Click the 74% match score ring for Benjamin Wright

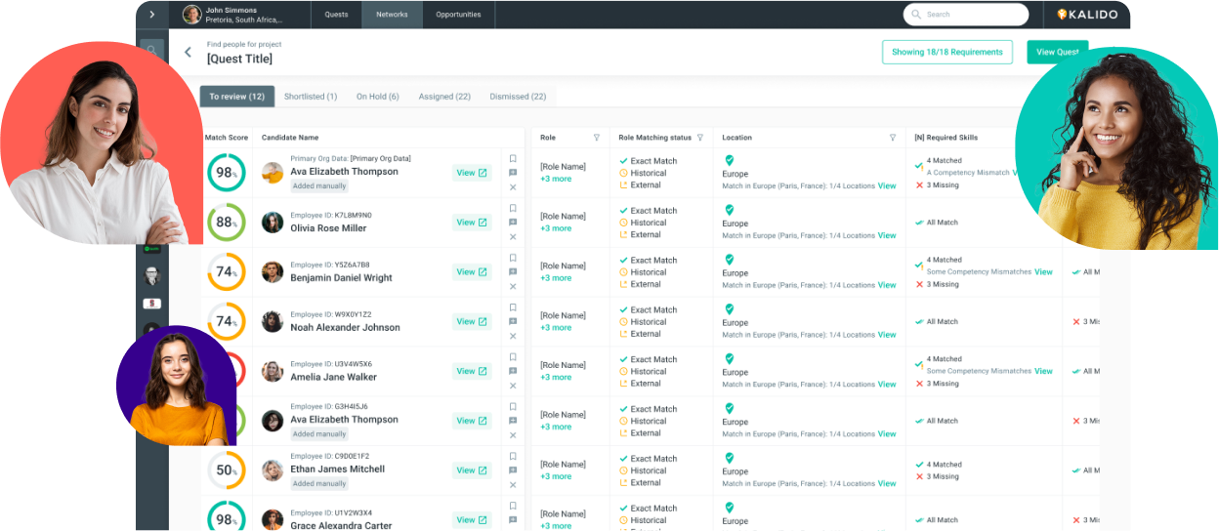click(x=226, y=272)
